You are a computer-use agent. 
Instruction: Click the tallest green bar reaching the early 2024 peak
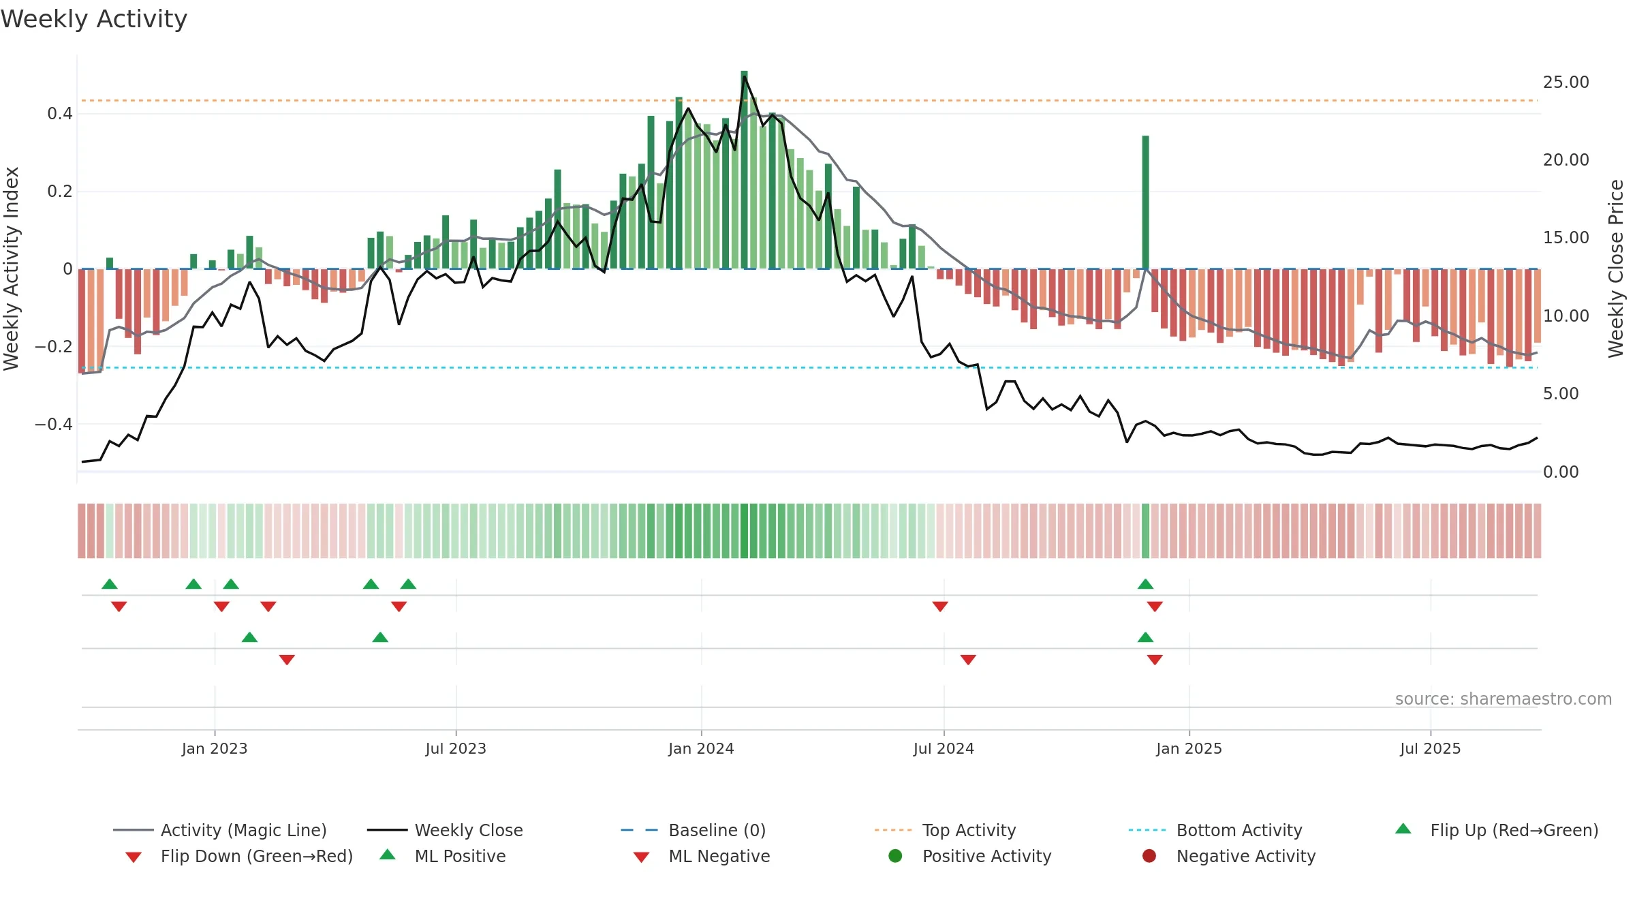[744, 170]
